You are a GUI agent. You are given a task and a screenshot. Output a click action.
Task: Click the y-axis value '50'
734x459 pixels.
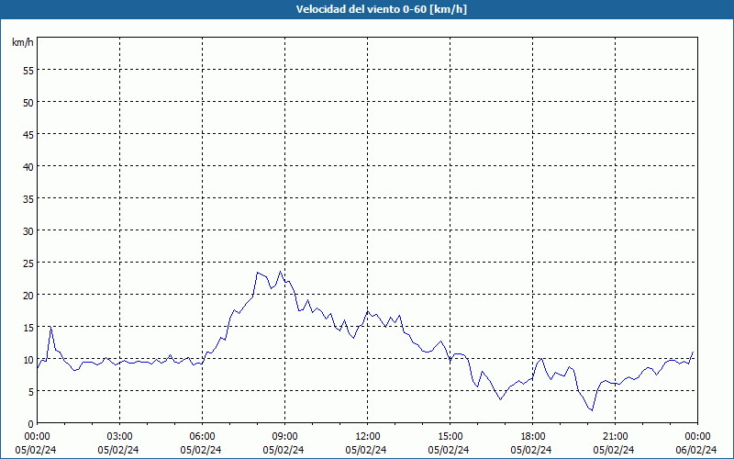click(28, 102)
